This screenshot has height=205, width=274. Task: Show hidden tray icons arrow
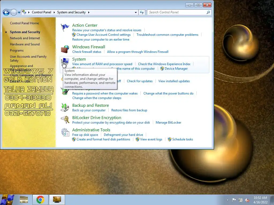click(227, 200)
